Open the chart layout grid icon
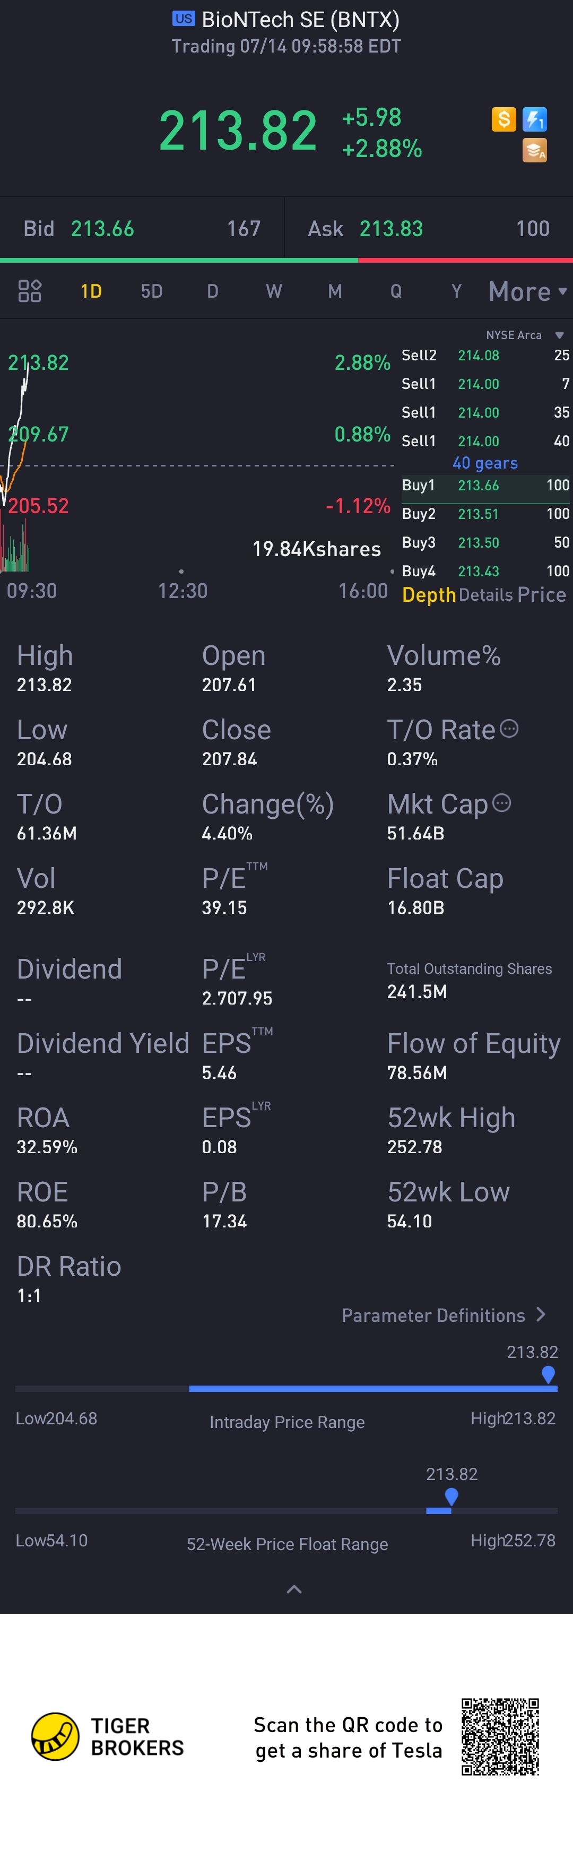This screenshot has width=573, height=1860. [30, 291]
